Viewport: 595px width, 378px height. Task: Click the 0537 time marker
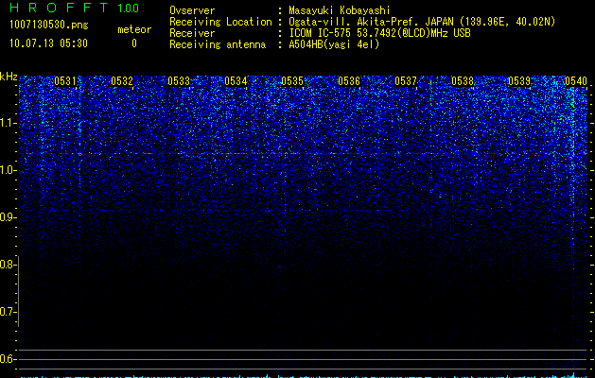click(x=406, y=81)
